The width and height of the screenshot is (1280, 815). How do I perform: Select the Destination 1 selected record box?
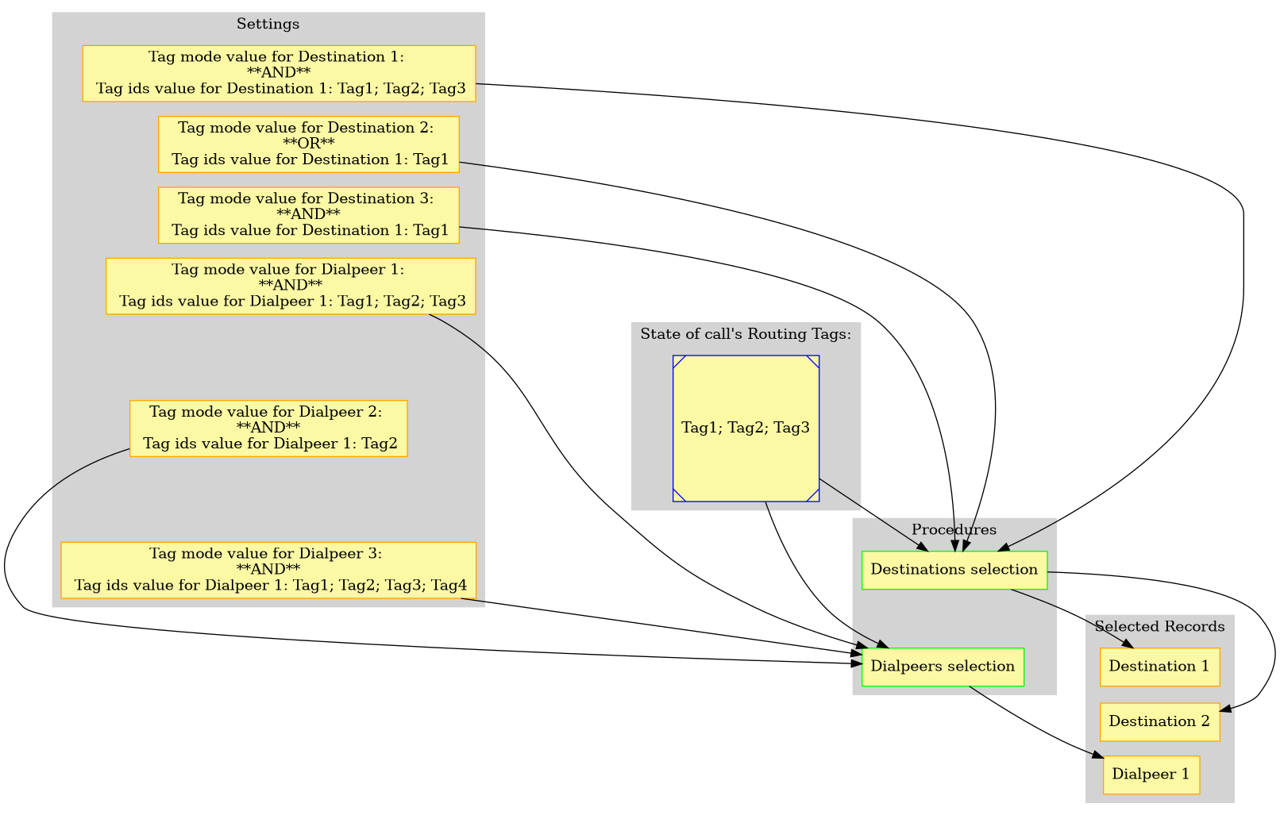click(1159, 667)
